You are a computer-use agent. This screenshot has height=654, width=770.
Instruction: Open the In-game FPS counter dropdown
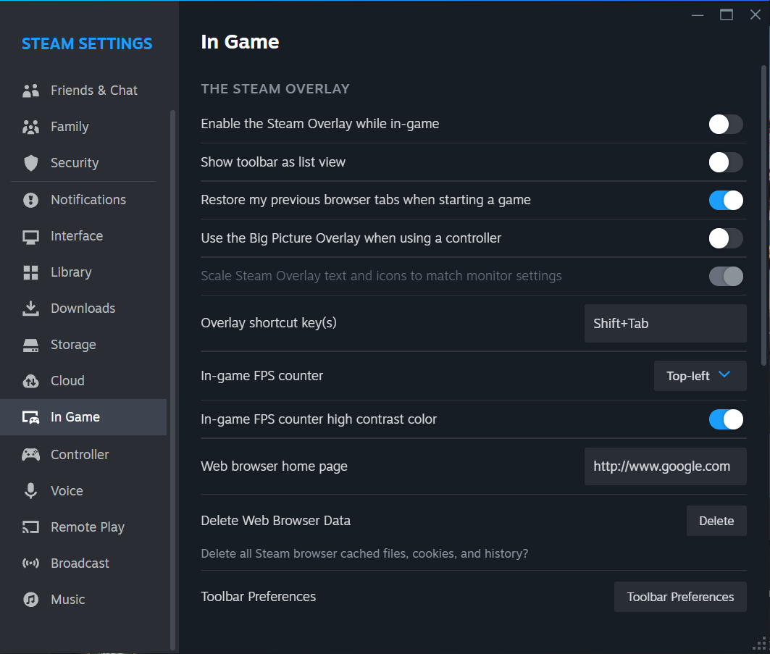pos(700,376)
